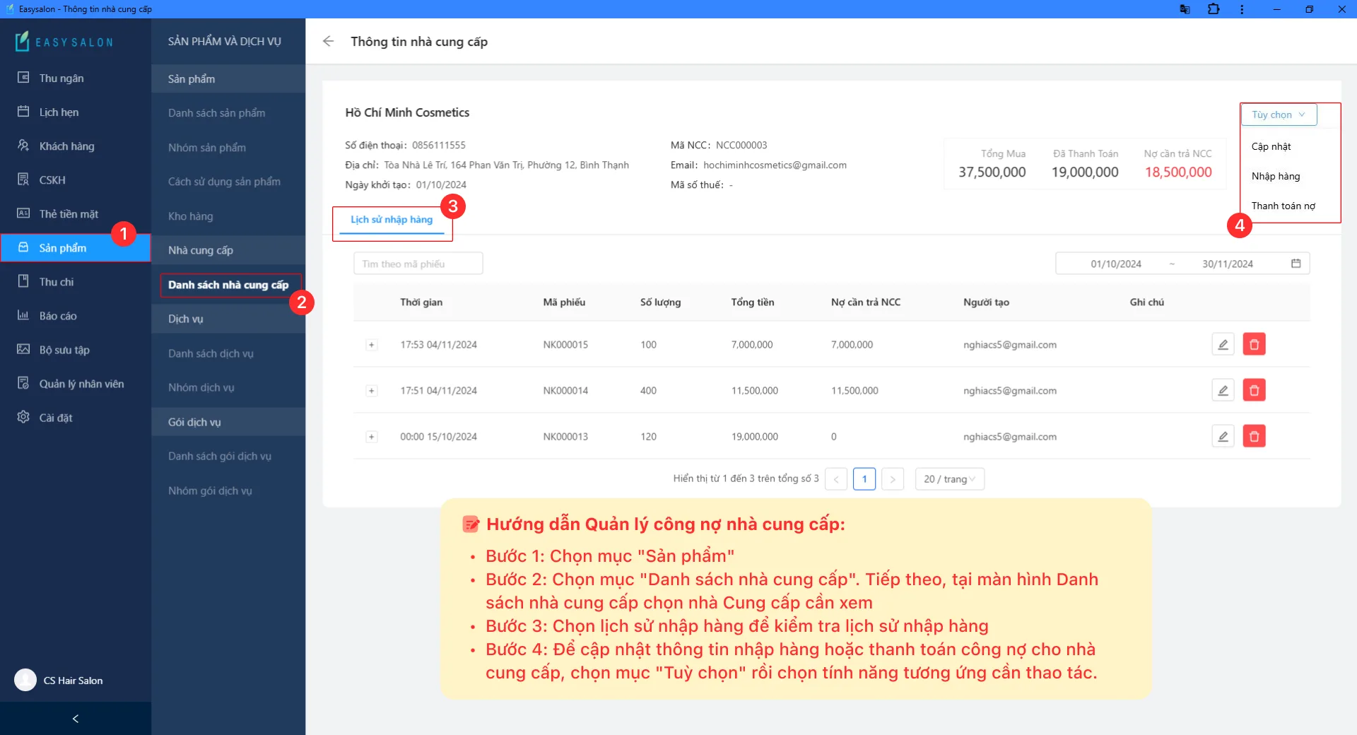The image size is (1357, 735).
Task: Go to next page arrow
Action: tap(893, 478)
